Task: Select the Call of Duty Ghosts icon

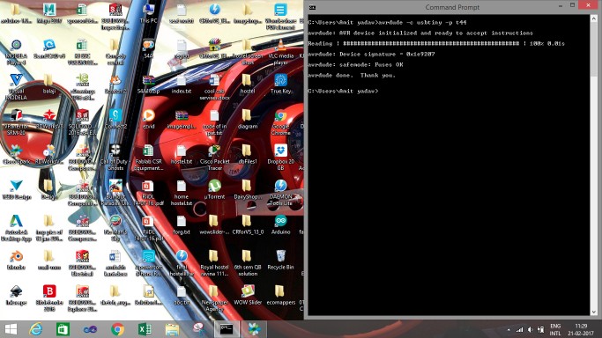Action: point(115,158)
